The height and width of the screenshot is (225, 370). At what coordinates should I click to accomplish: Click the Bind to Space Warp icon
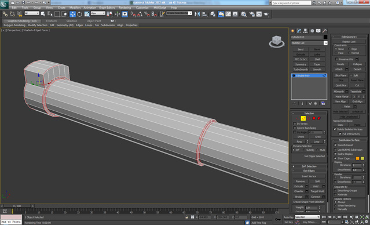[x=19, y=14]
